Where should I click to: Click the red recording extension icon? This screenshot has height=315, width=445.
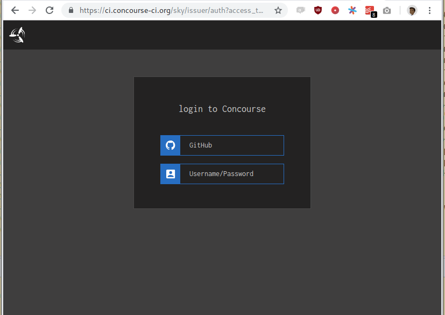tap(335, 10)
